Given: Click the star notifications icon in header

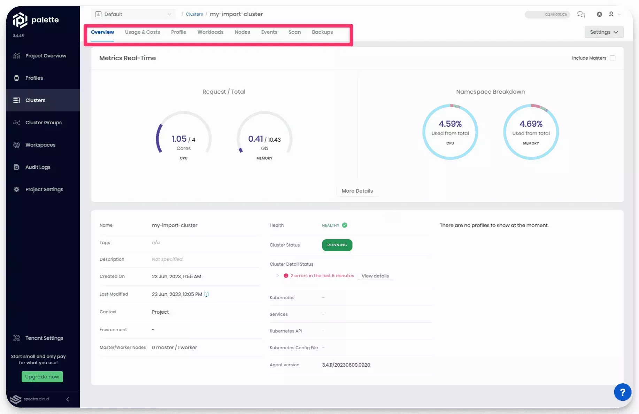Looking at the screenshot, I should point(599,14).
